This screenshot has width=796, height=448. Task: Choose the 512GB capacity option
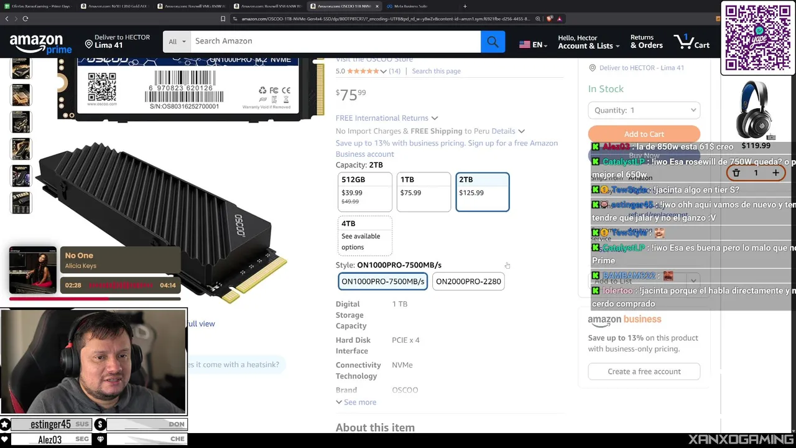pyautogui.click(x=365, y=192)
